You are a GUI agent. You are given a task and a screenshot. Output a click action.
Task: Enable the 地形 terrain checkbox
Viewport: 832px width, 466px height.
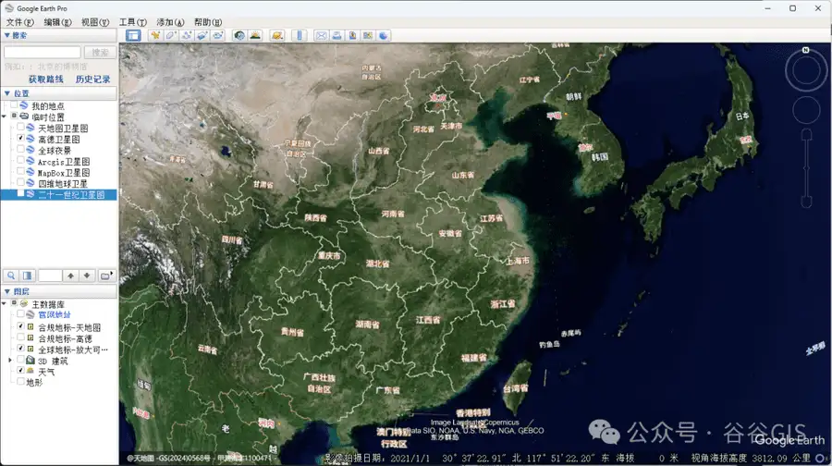point(20,381)
